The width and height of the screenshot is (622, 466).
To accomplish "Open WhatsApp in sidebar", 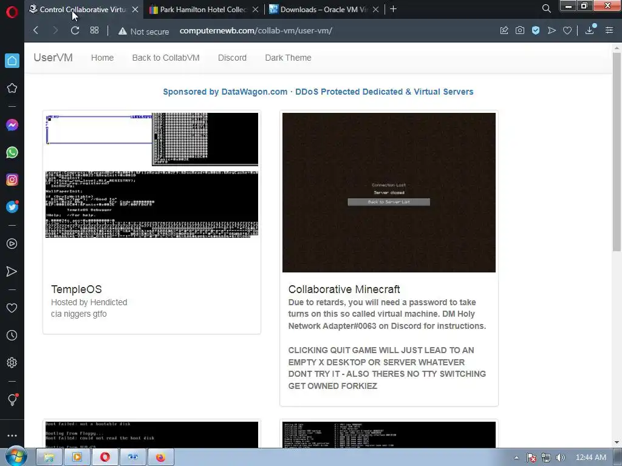I will [x=12, y=152].
